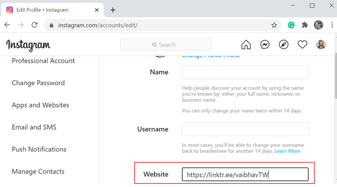Open Change Password settings
This screenshot has height=187, width=337.
click(x=38, y=83)
